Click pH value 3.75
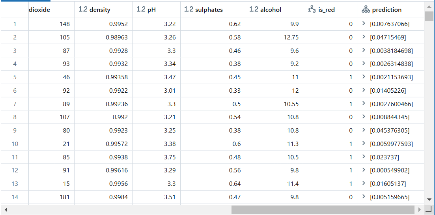This screenshot has width=435, height=215. tap(170, 157)
